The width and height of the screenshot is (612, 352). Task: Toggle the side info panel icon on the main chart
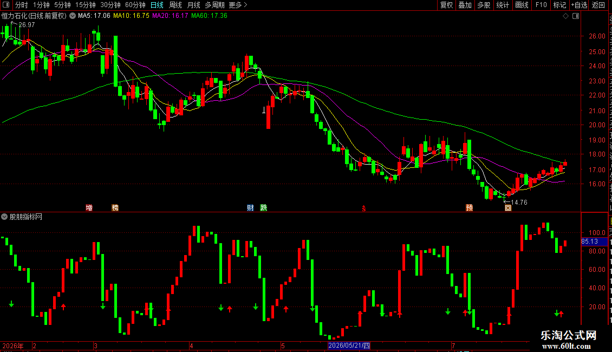pyautogui.click(x=576, y=16)
